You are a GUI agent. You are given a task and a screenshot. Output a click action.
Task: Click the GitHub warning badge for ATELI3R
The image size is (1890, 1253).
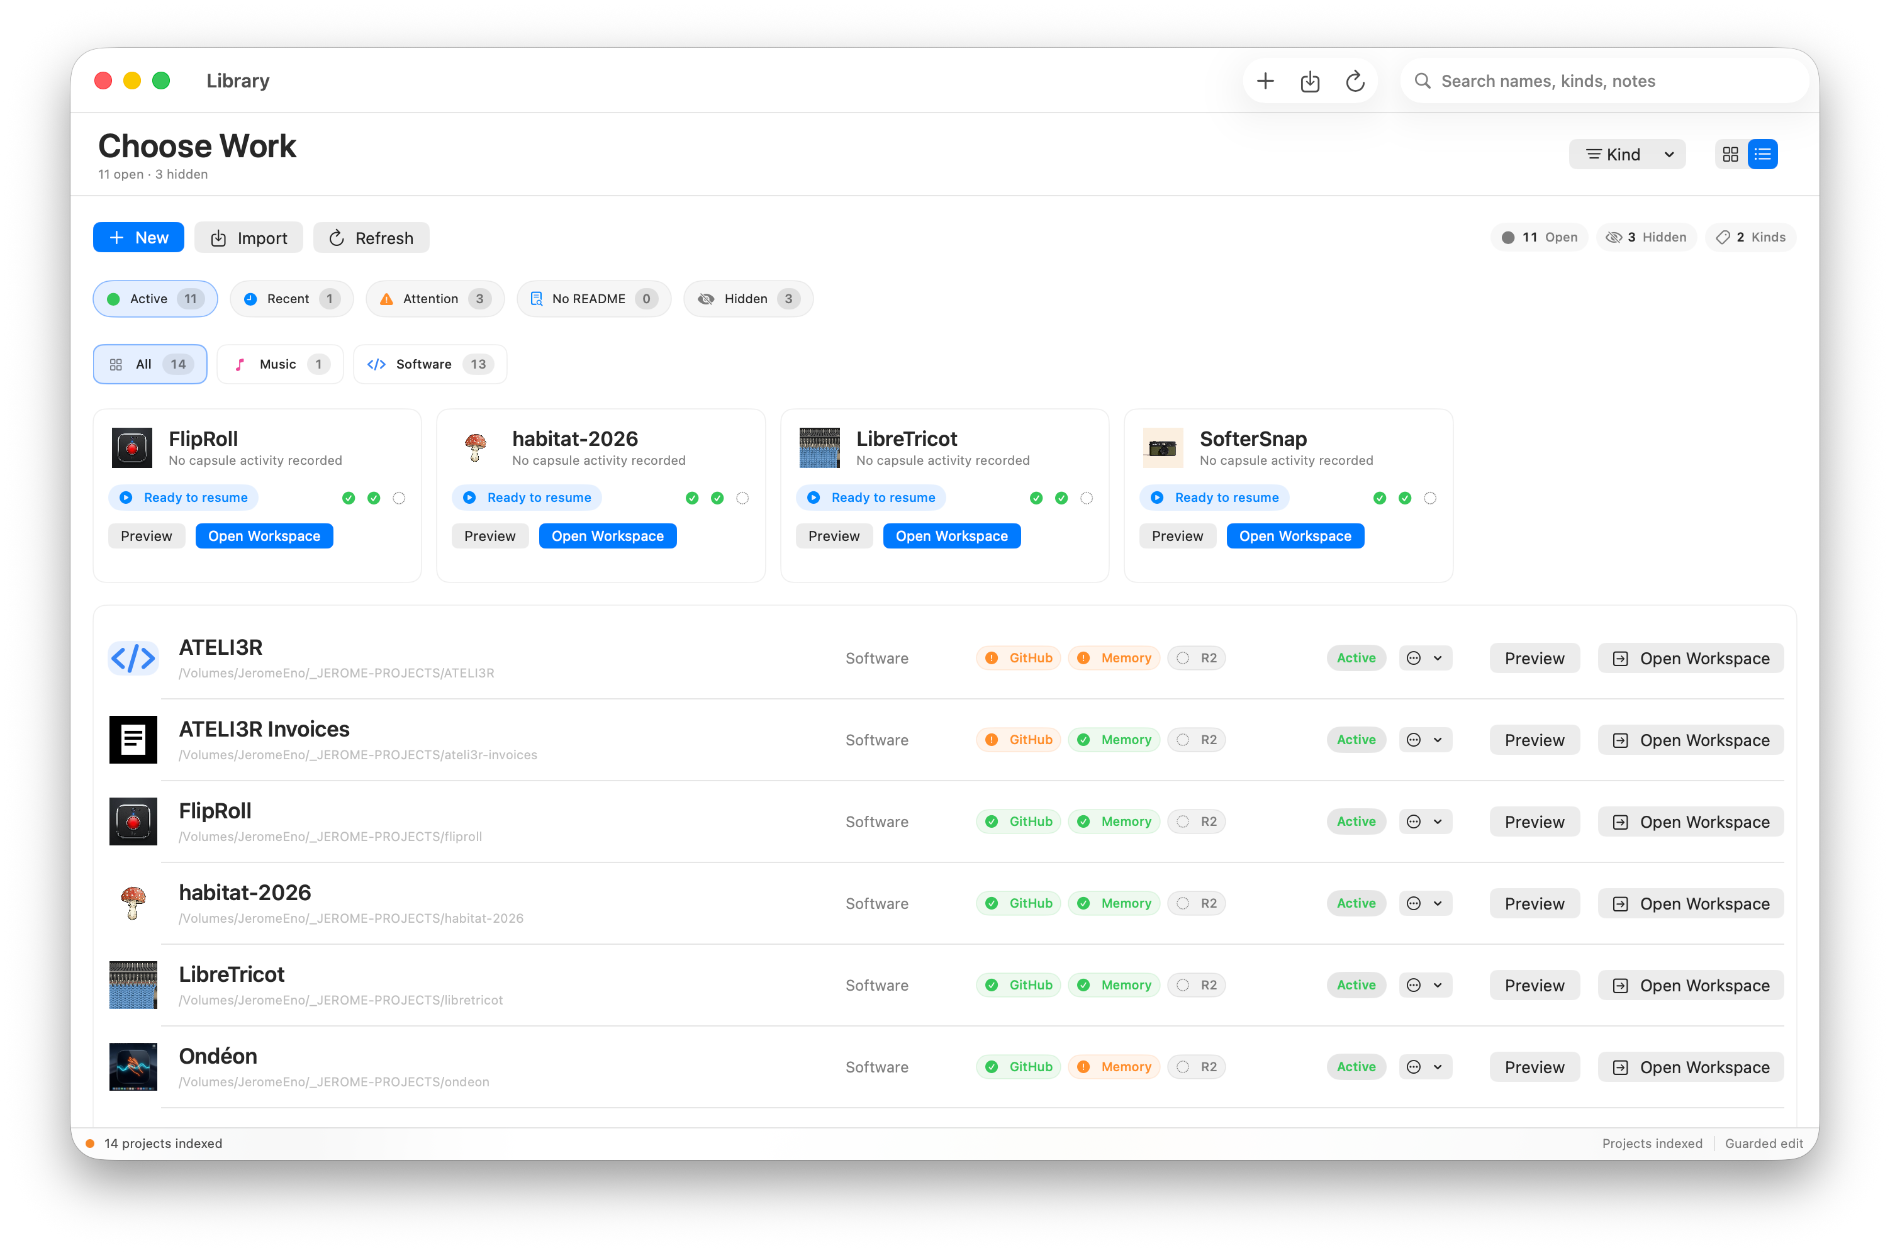[x=1019, y=659]
